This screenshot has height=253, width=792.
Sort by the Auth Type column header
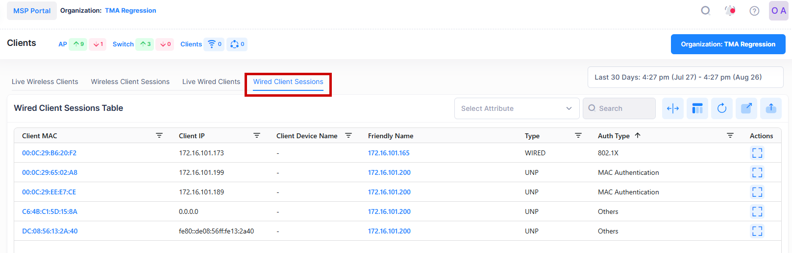coord(614,136)
